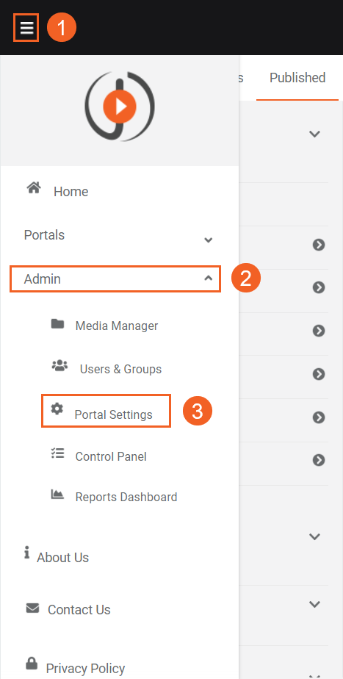Expand the Portals submenu chevron
The image size is (343, 679).
point(209,240)
